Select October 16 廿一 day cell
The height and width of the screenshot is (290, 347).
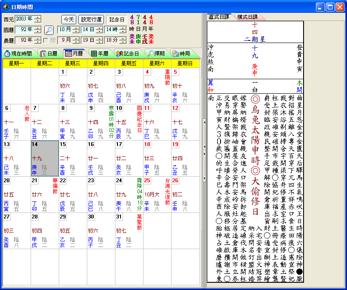pos(101,158)
